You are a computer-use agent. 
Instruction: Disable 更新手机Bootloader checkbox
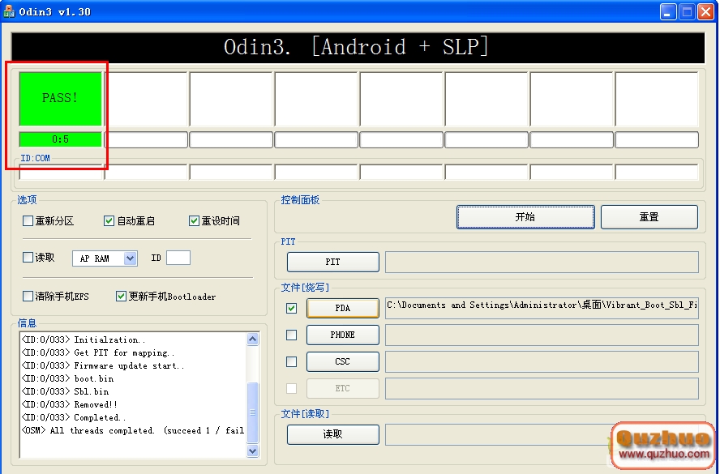(x=122, y=297)
